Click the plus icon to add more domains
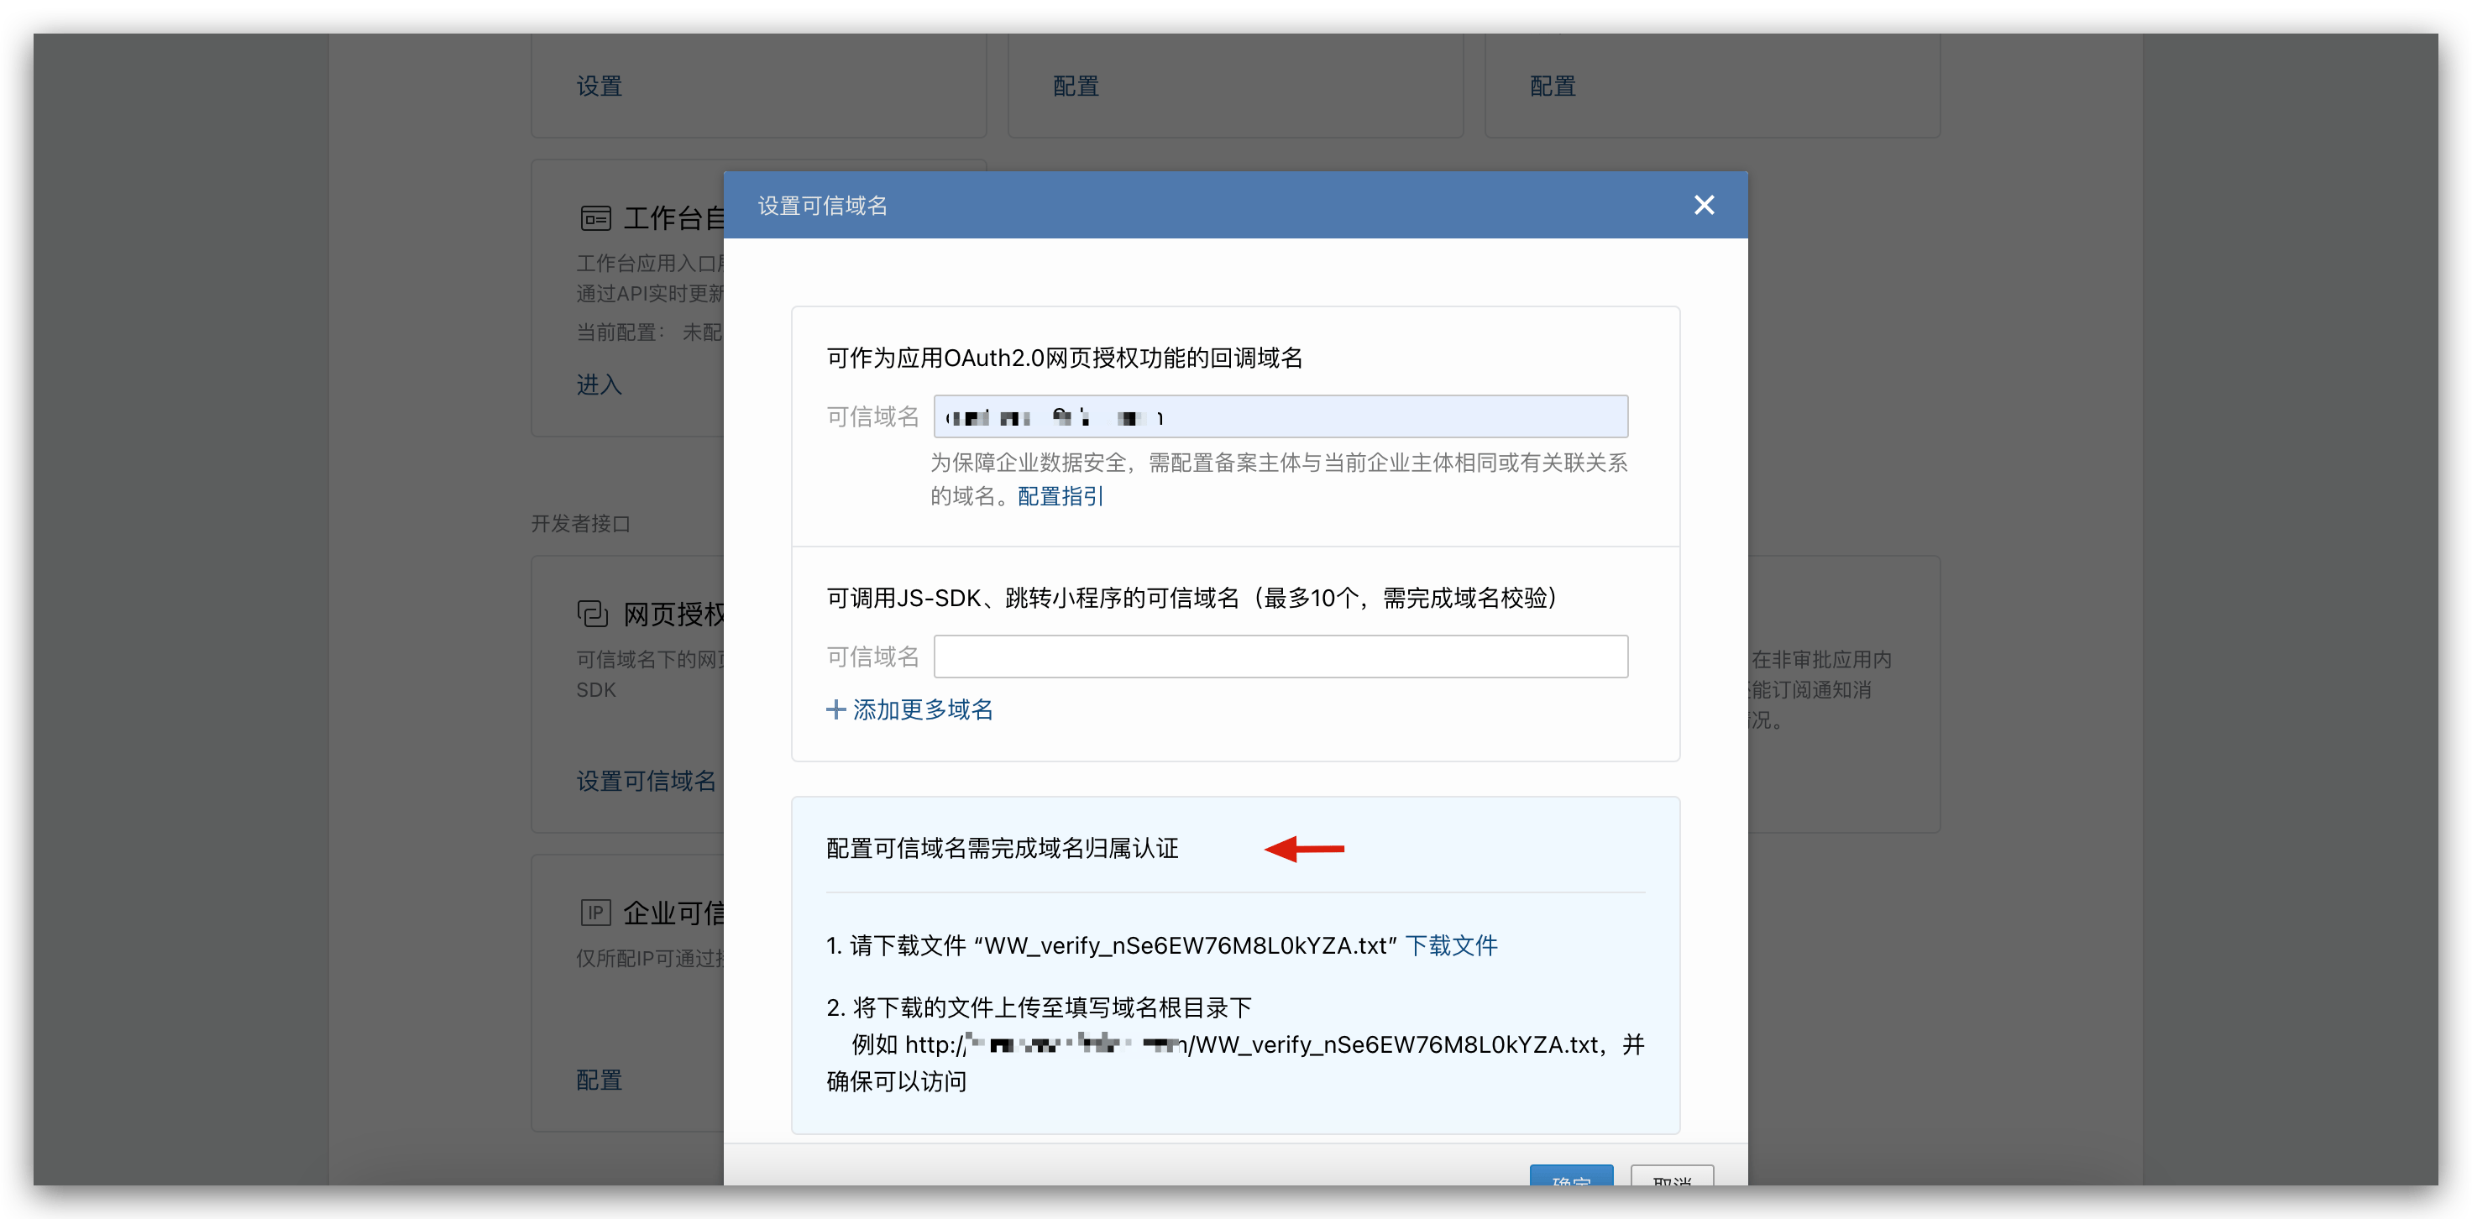This screenshot has width=2472, height=1219. pyautogui.click(x=835, y=710)
